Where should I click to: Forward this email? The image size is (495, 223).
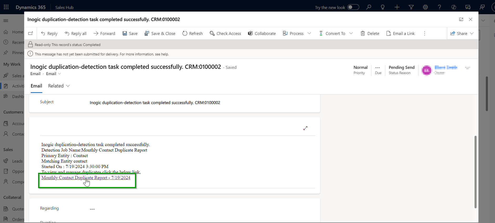(104, 33)
